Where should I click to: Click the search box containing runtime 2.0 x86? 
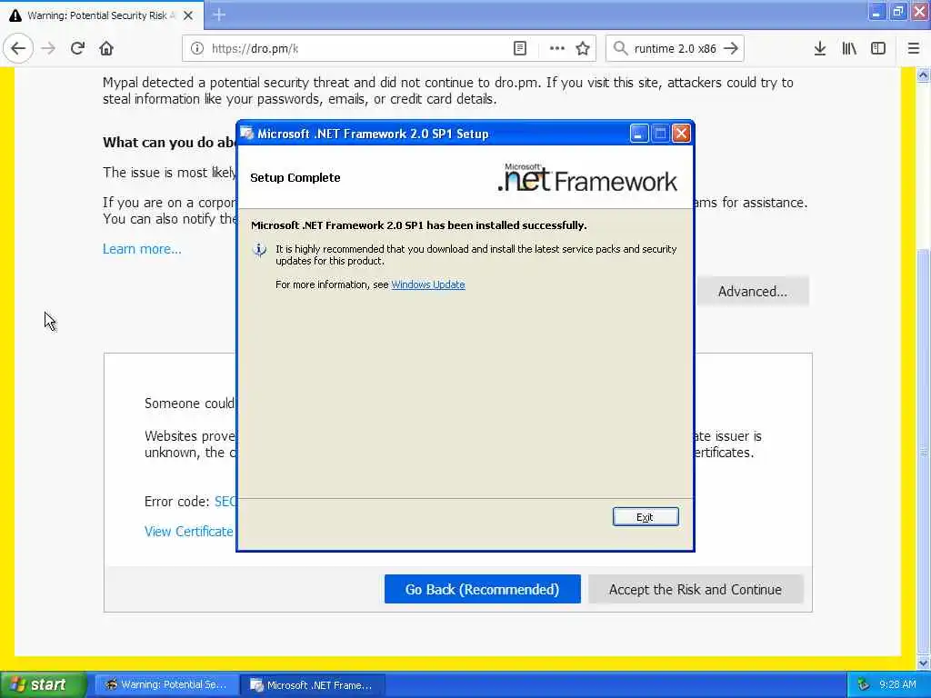[x=676, y=49]
